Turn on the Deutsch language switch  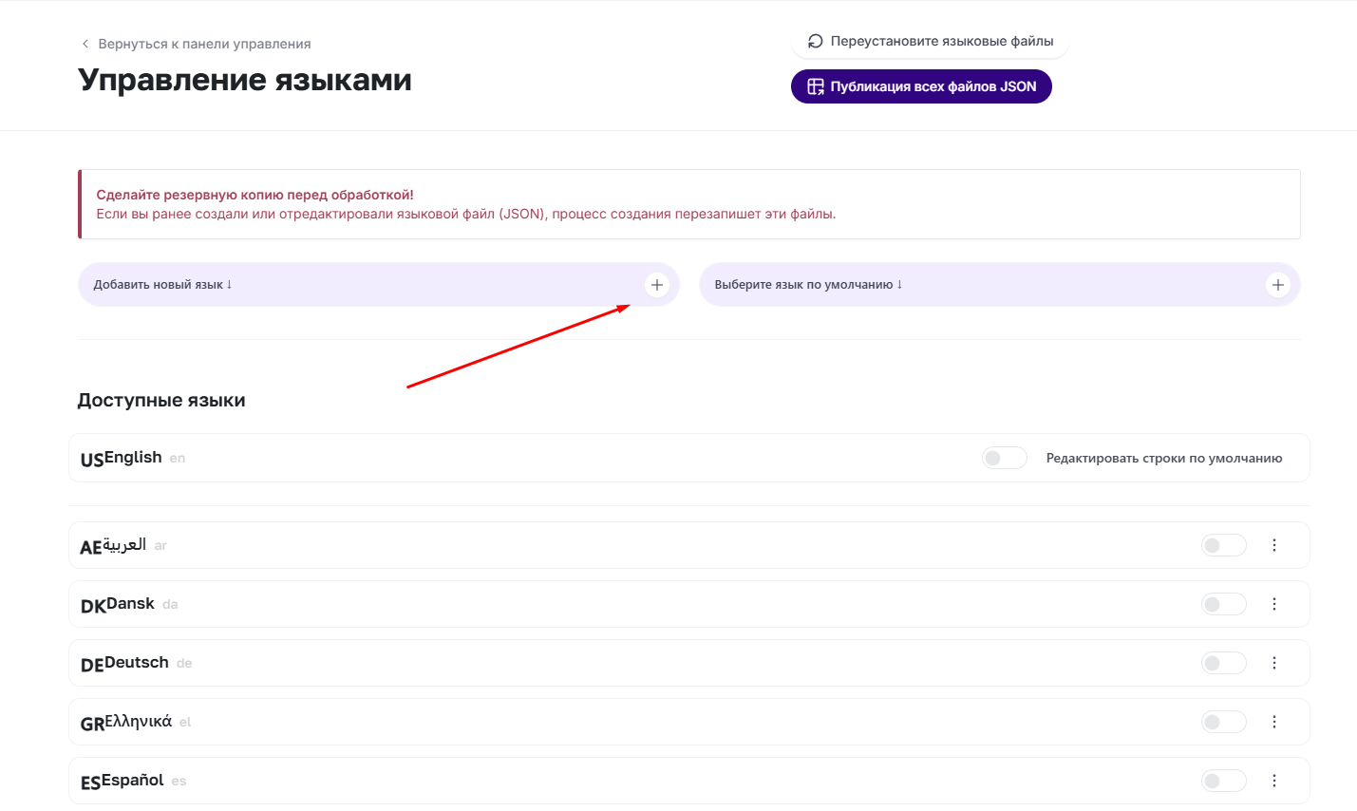point(1223,663)
